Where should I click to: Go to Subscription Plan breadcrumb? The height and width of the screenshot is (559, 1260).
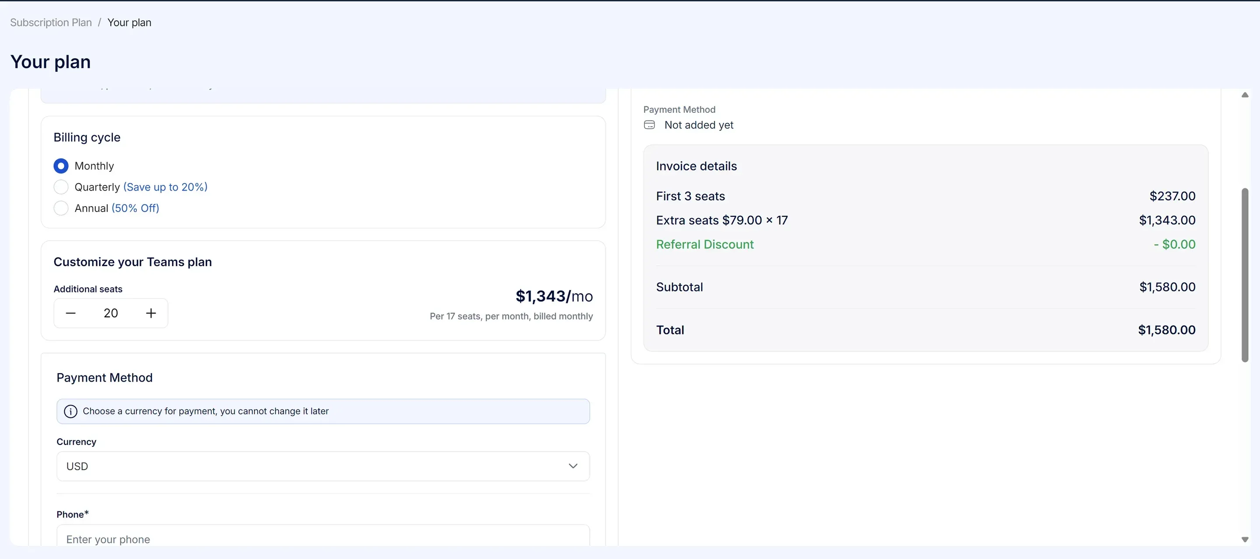(51, 22)
